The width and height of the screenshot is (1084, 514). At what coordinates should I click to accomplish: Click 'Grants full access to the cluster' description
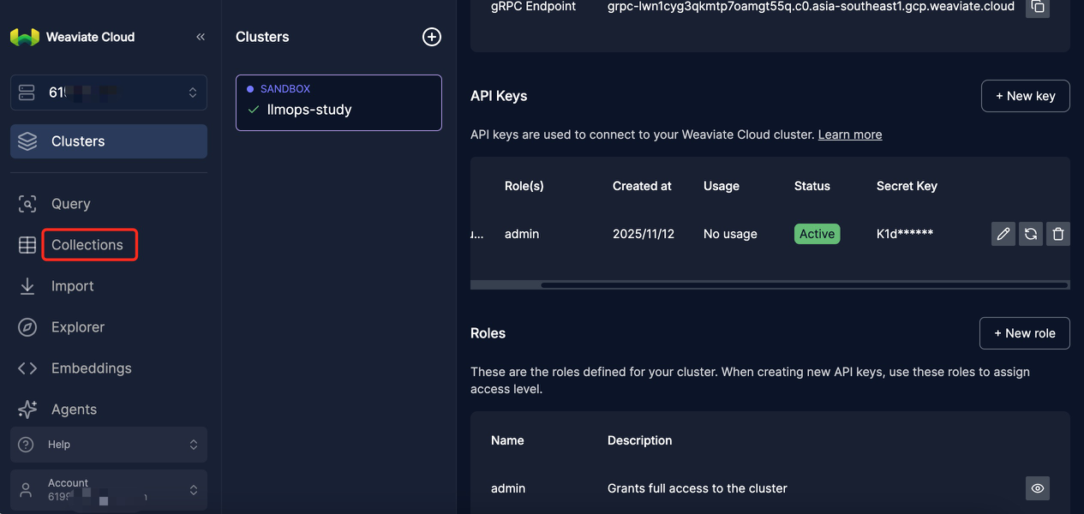click(x=698, y=488)
